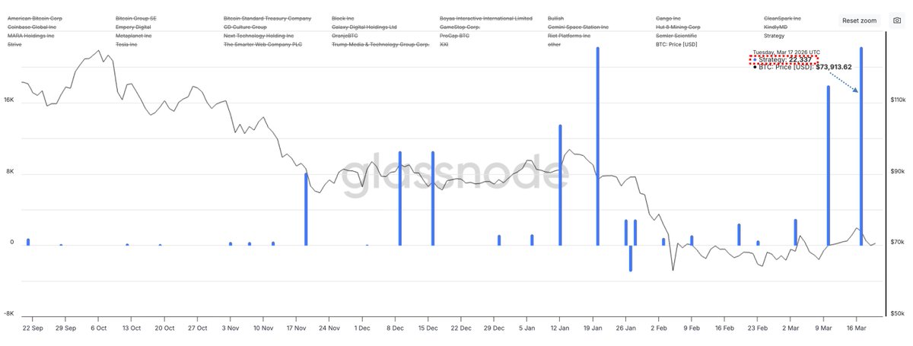Download chart using the camera icon
The height and width of the screenshot is (346, 913).
896,21
